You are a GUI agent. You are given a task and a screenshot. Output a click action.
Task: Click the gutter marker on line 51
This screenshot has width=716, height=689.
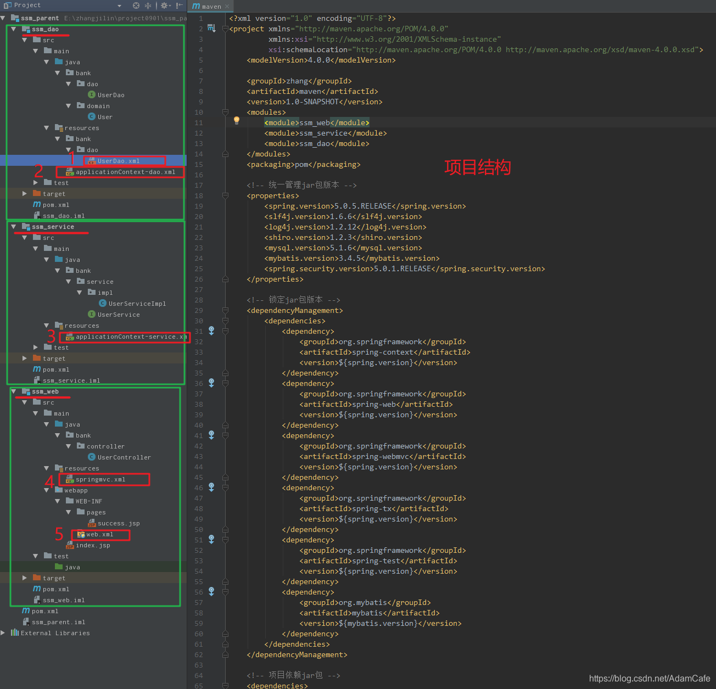point(211,540)
